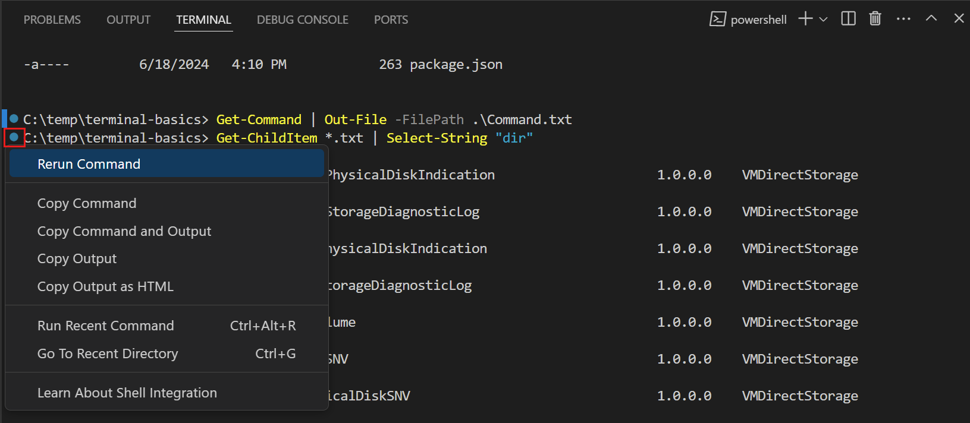Open the more actions ellipsis menu
Screen dimensions: 970x423
[903, 19]
